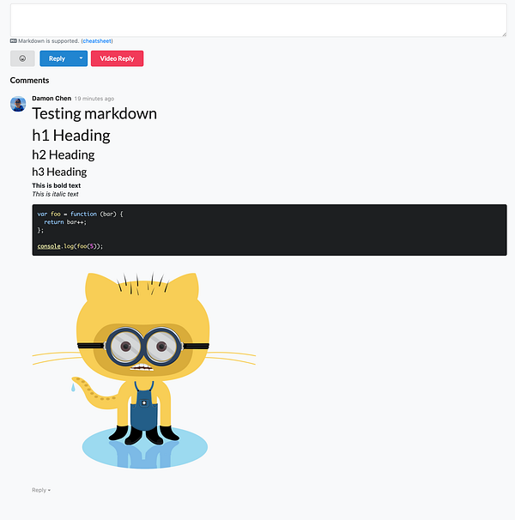Open the markdown cheatsheet link

coord(97,41)
